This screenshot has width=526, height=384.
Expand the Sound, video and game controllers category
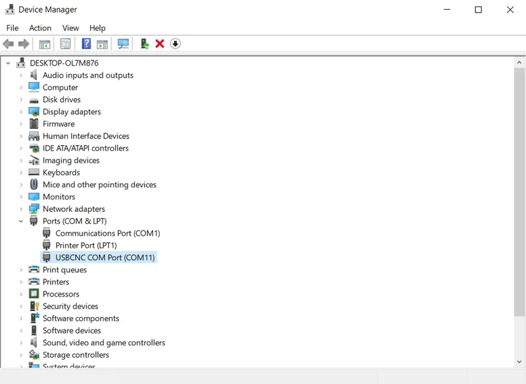click(20, 343)
